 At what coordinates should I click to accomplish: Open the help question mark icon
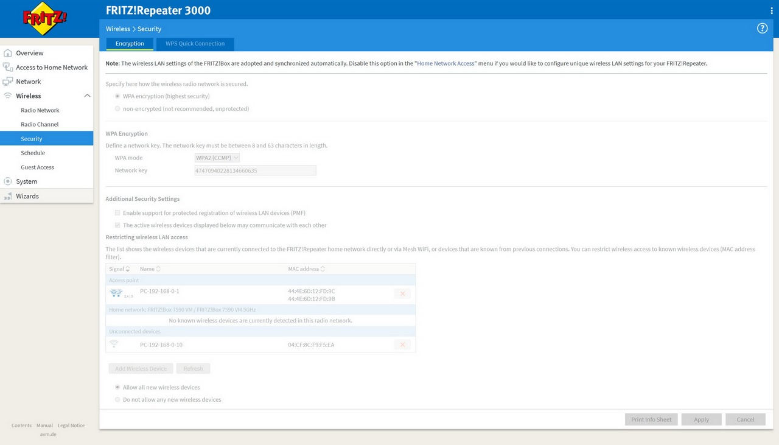click(x=762, y=28)
